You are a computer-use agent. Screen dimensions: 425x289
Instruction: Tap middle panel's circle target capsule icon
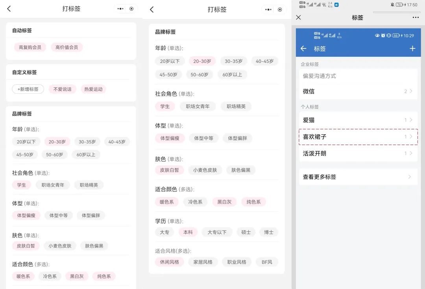pos(280,9)
